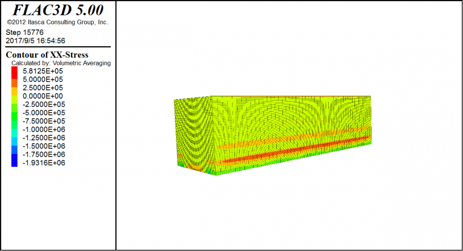This screenshot has width=463, height=251.
Task: Click the legend value 0.0000E+00
Action: coord(43,96)
